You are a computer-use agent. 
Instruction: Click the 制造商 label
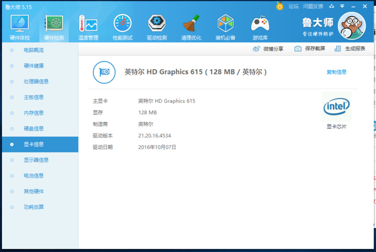point(100,124)
